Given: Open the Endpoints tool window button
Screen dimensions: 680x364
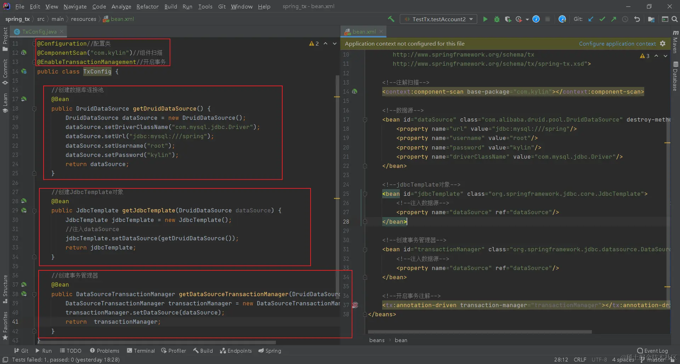Looking at the screenshot, I should (x=236, y=351).
